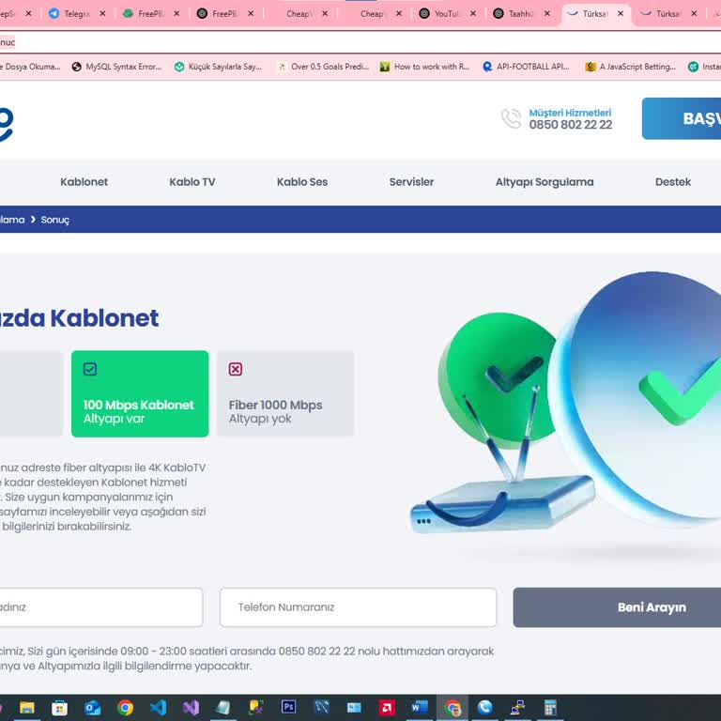Close the Telegram tab

[102, 14]
